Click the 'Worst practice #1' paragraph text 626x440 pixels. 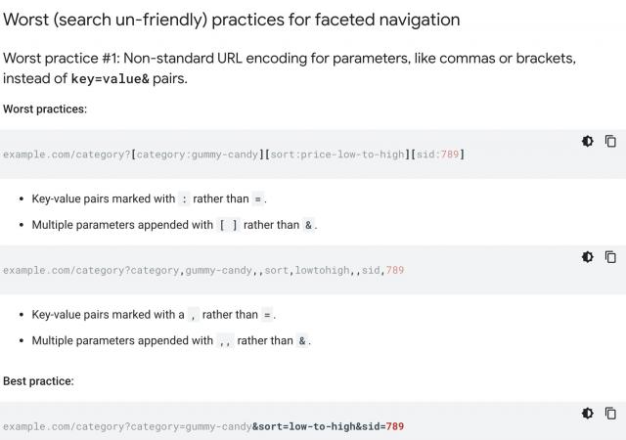point(290,68)
